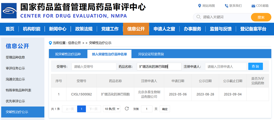Screen dimensions: 274x120
Task: Click the 申请日期 column header
Action: 178,81
